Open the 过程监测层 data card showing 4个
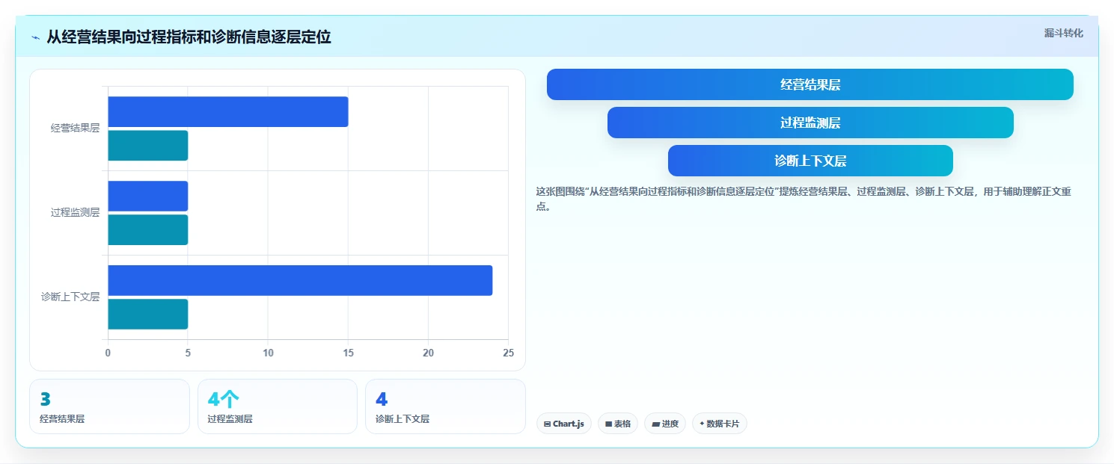The height and width of the screenshot is (464, 1114). coord(277,406)
